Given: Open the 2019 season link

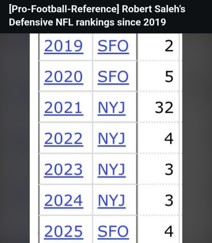Looking at the screenshot, I should click(64, 46).
